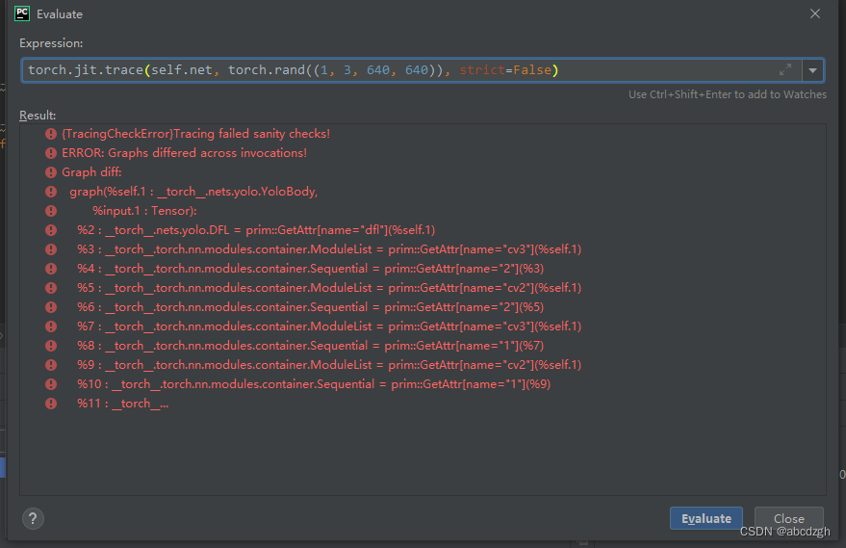Select the graph(%self.1 YoloBody line
This screenshot has width=846, height=548.
193,191
